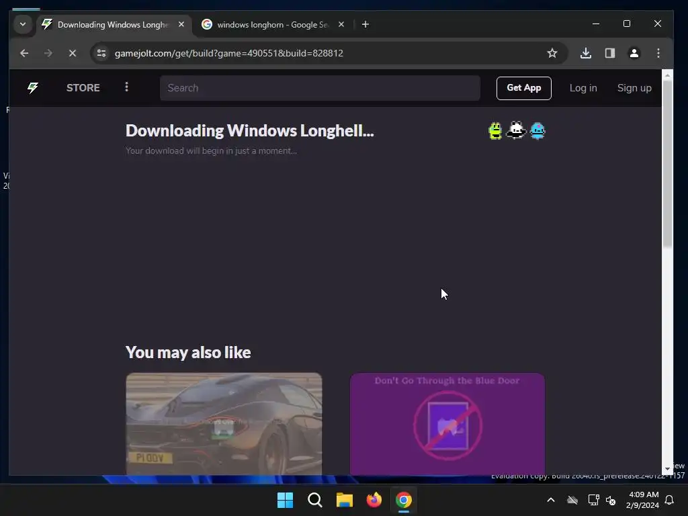Click the white UFO pixel creature icon
Screen dimensions: 688x516
point(516,130)
